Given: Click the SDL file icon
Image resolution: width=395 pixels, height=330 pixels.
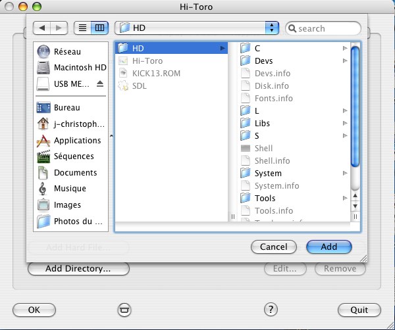Looking at the screenshot, I should click(x=123, y=85).
